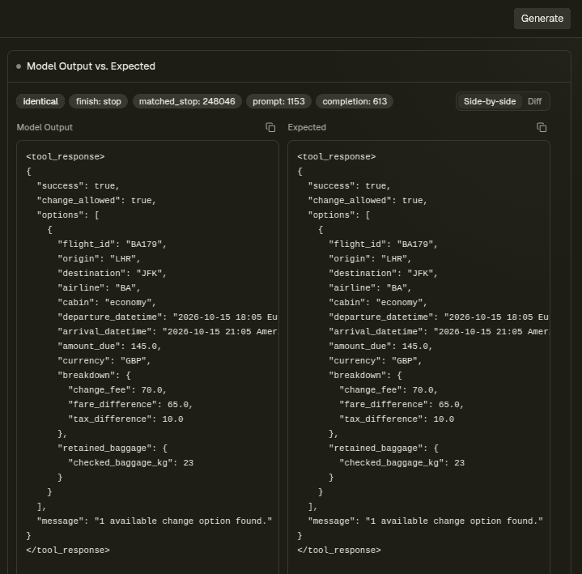The height and width of the screenshot is (574, 582).
Task: Click the success true line in Expected
Action: [x=349, y=186]
